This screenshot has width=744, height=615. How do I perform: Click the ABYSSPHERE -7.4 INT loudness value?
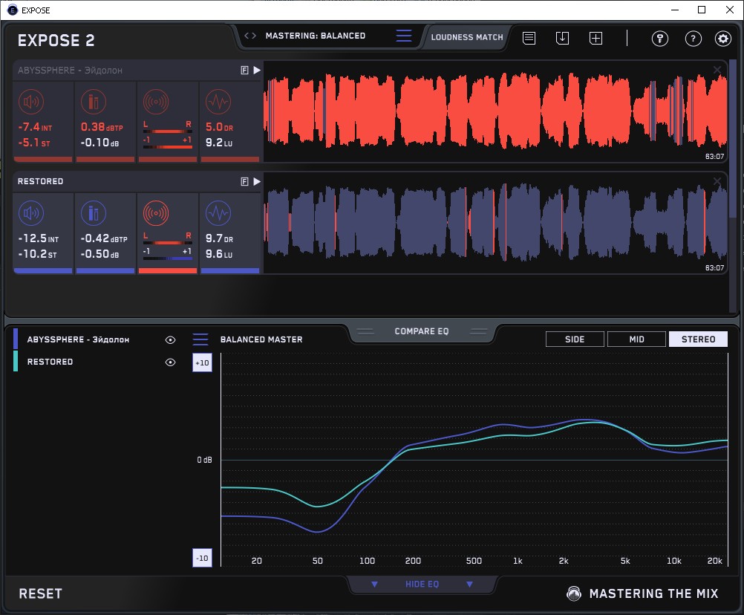pyautogui.click(x=35, y=127)
